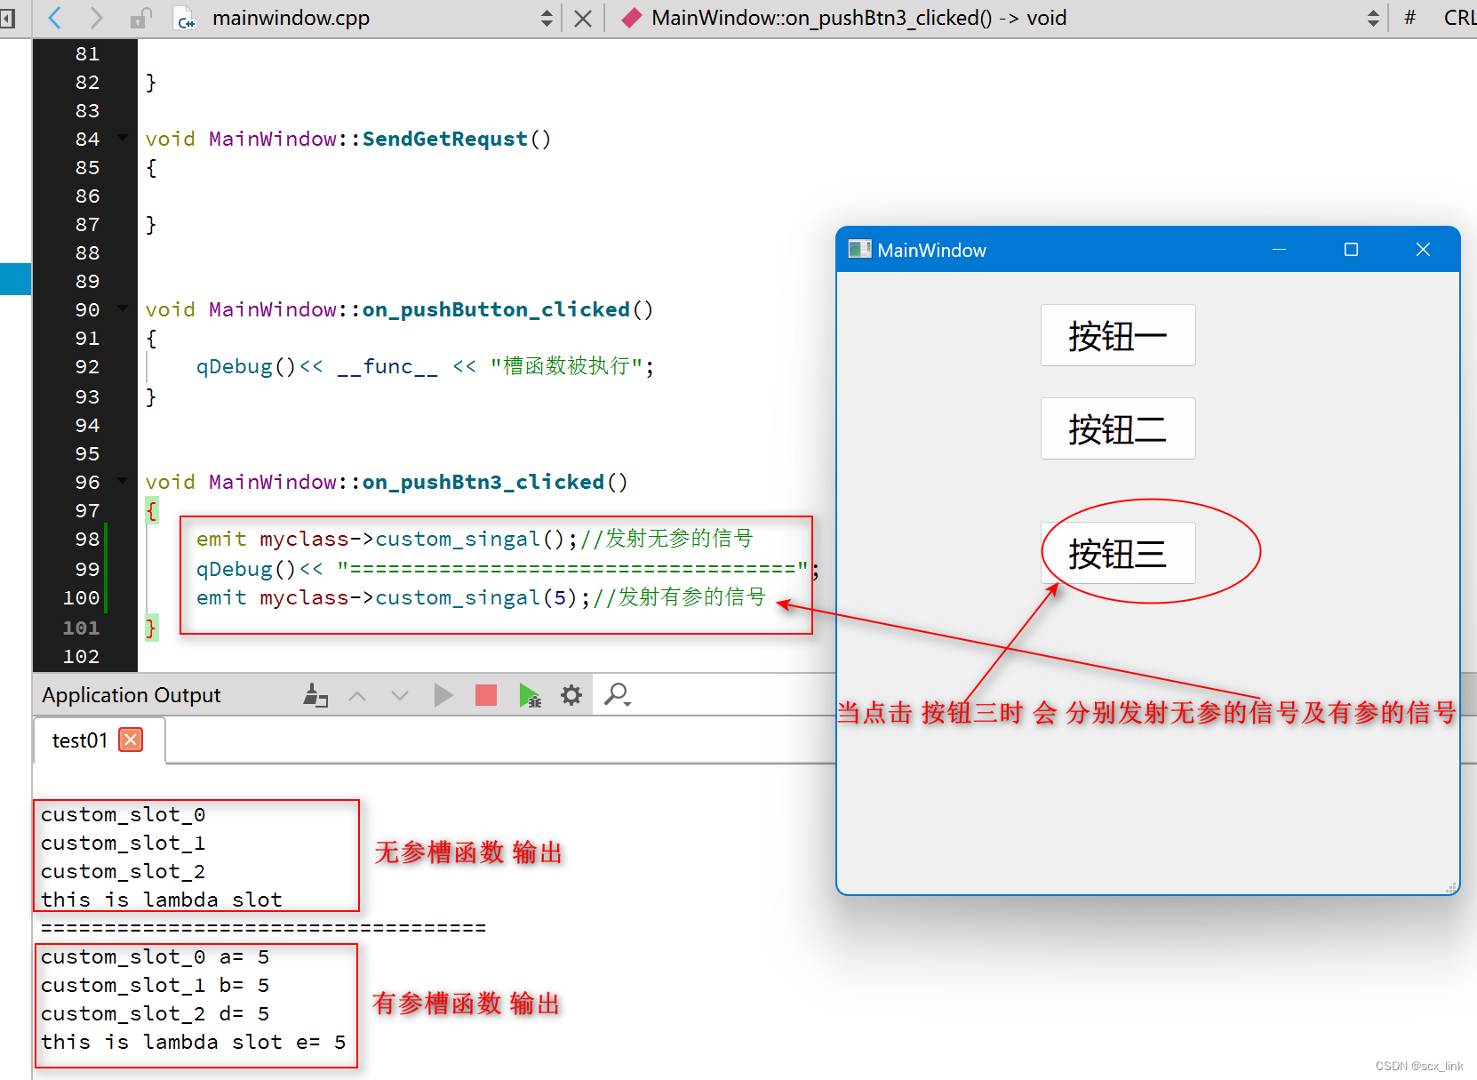The width and height of the screenshot is (1477, 1080).
Task: Click the pink method symbol icon
Action: click(631, 18)
